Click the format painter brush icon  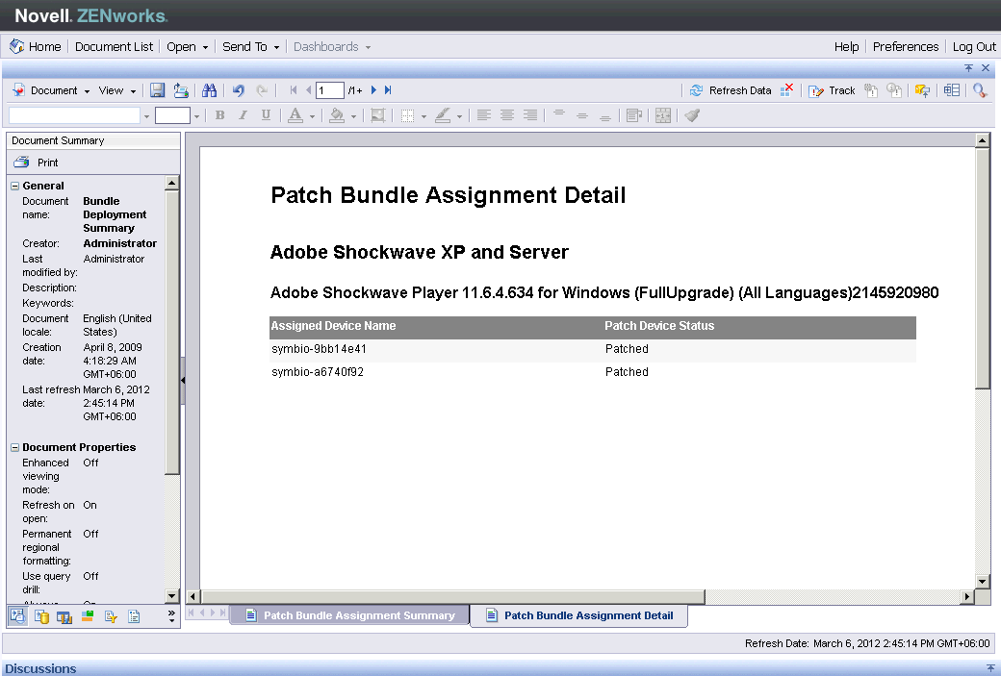pos(692,115)
